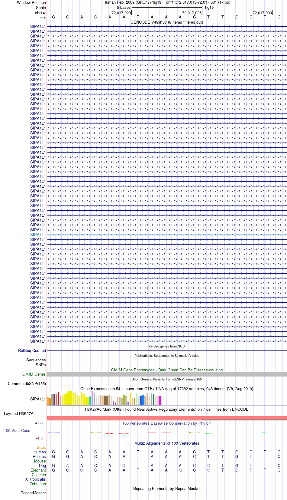The height and width of the screenshot is (500, 287).
Task: Click 'RefSeq genes from NCBI' track title
Action: point(167,346)
